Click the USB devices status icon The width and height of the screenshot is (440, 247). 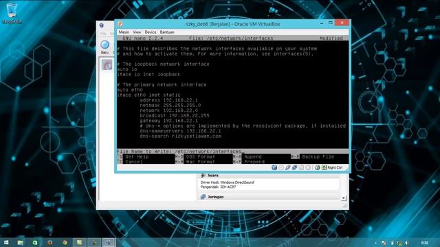point(287,167)
